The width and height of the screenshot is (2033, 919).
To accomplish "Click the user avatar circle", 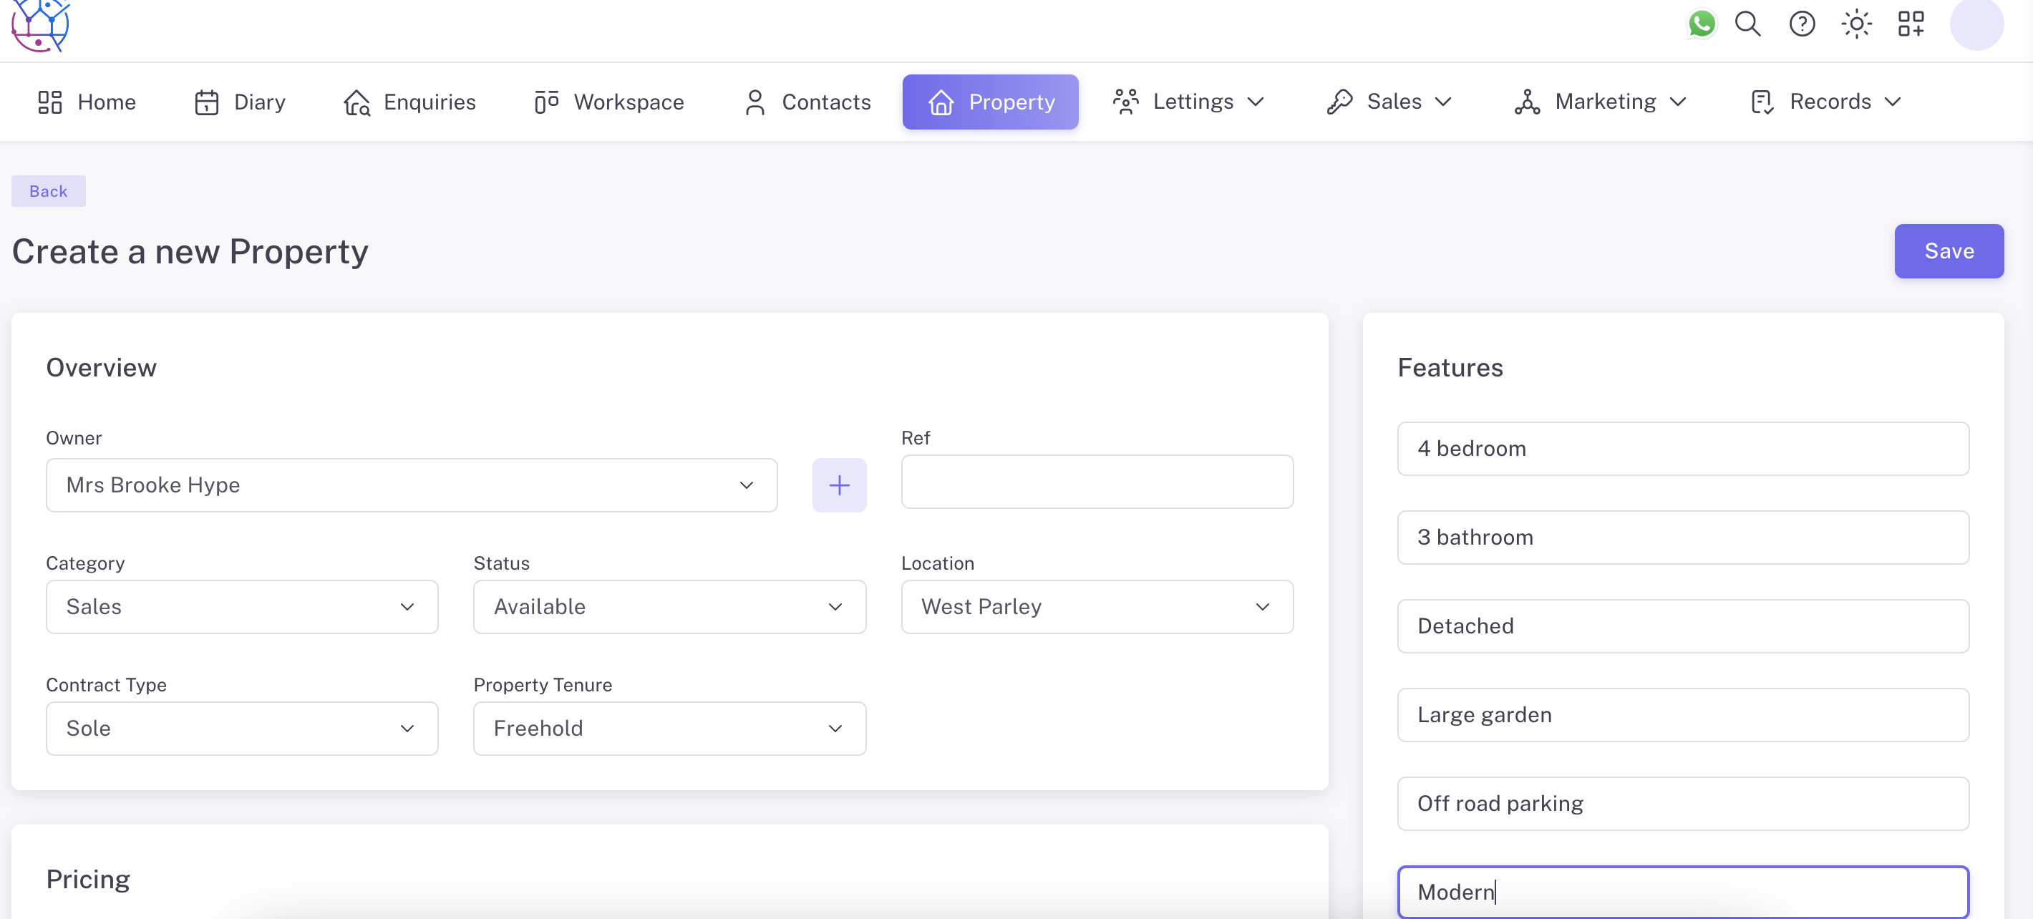I will (x=1976, y=24).
